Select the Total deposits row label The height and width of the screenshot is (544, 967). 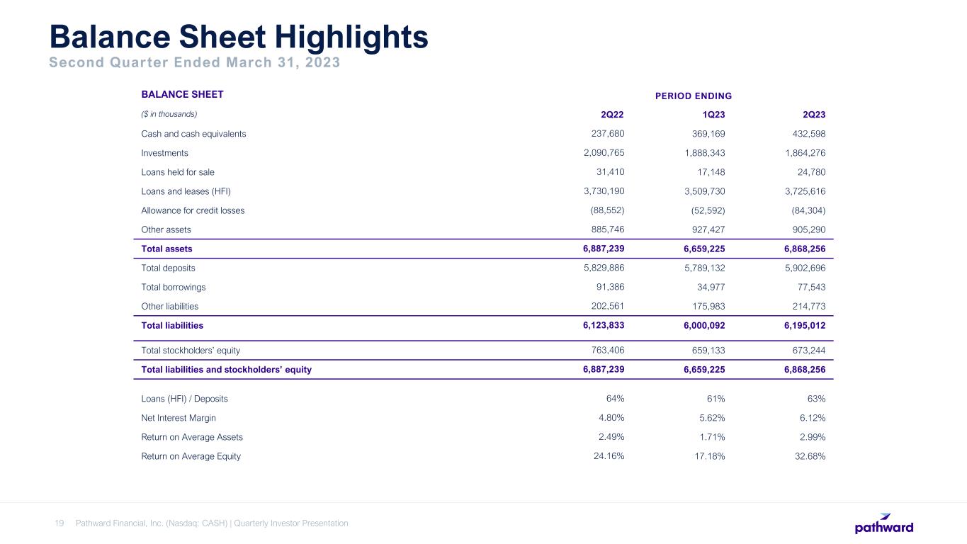tap(168, 268)
